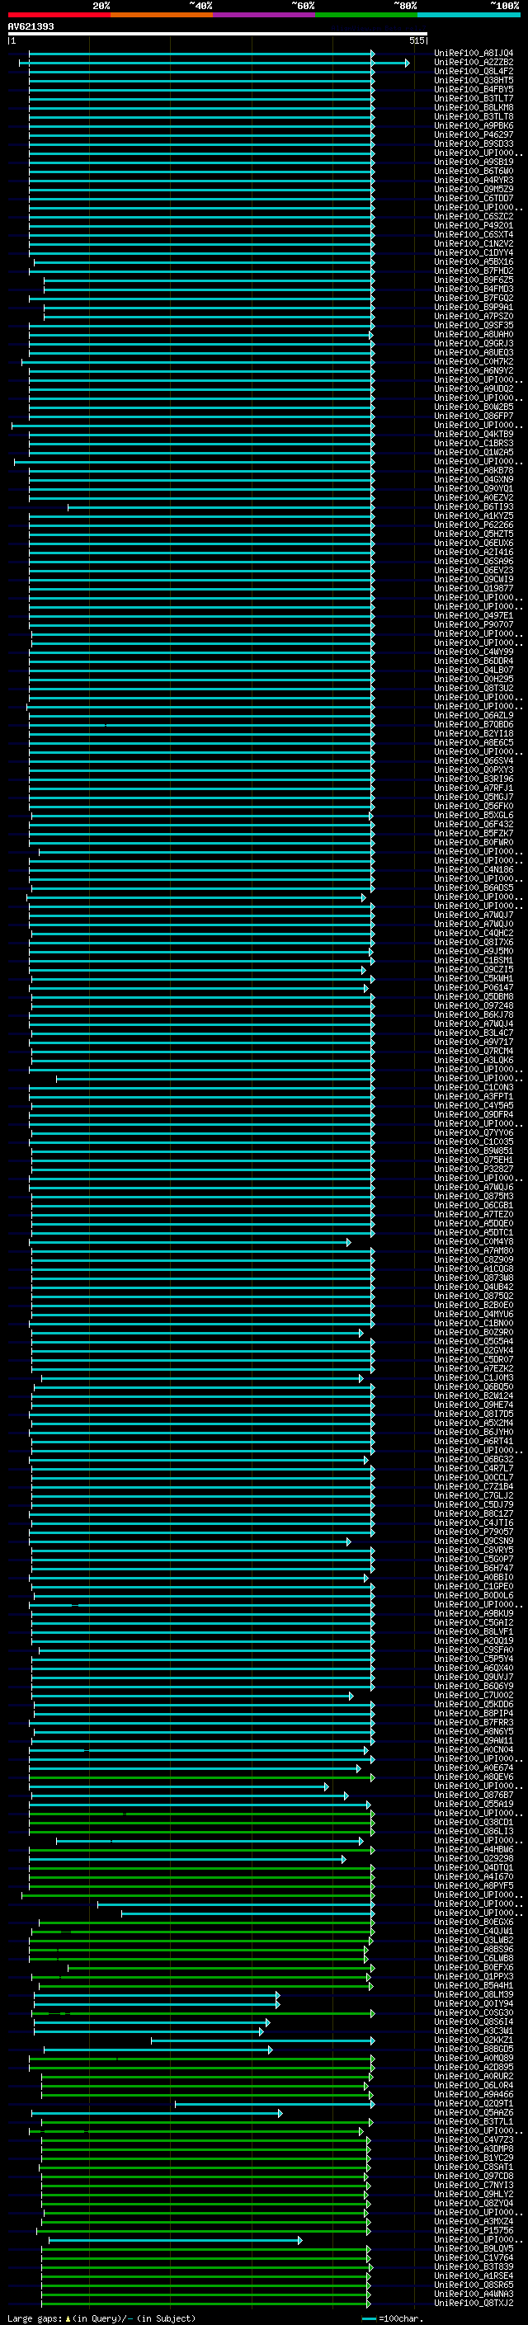
Task: Click the green ~80% identity legend bar
Action: pyautogui.click(x=366, y=15)
